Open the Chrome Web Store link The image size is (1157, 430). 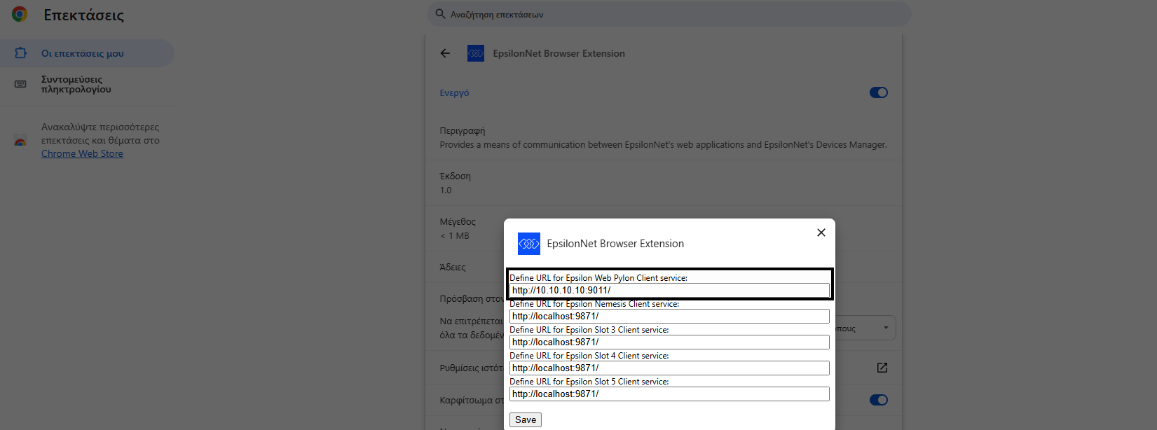click(x=82, y=153)
